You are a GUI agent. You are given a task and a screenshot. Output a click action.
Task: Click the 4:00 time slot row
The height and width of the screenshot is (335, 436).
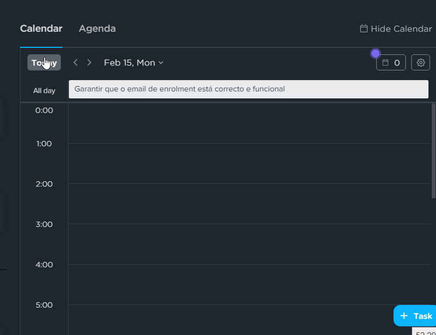click(x=248, y=284)
